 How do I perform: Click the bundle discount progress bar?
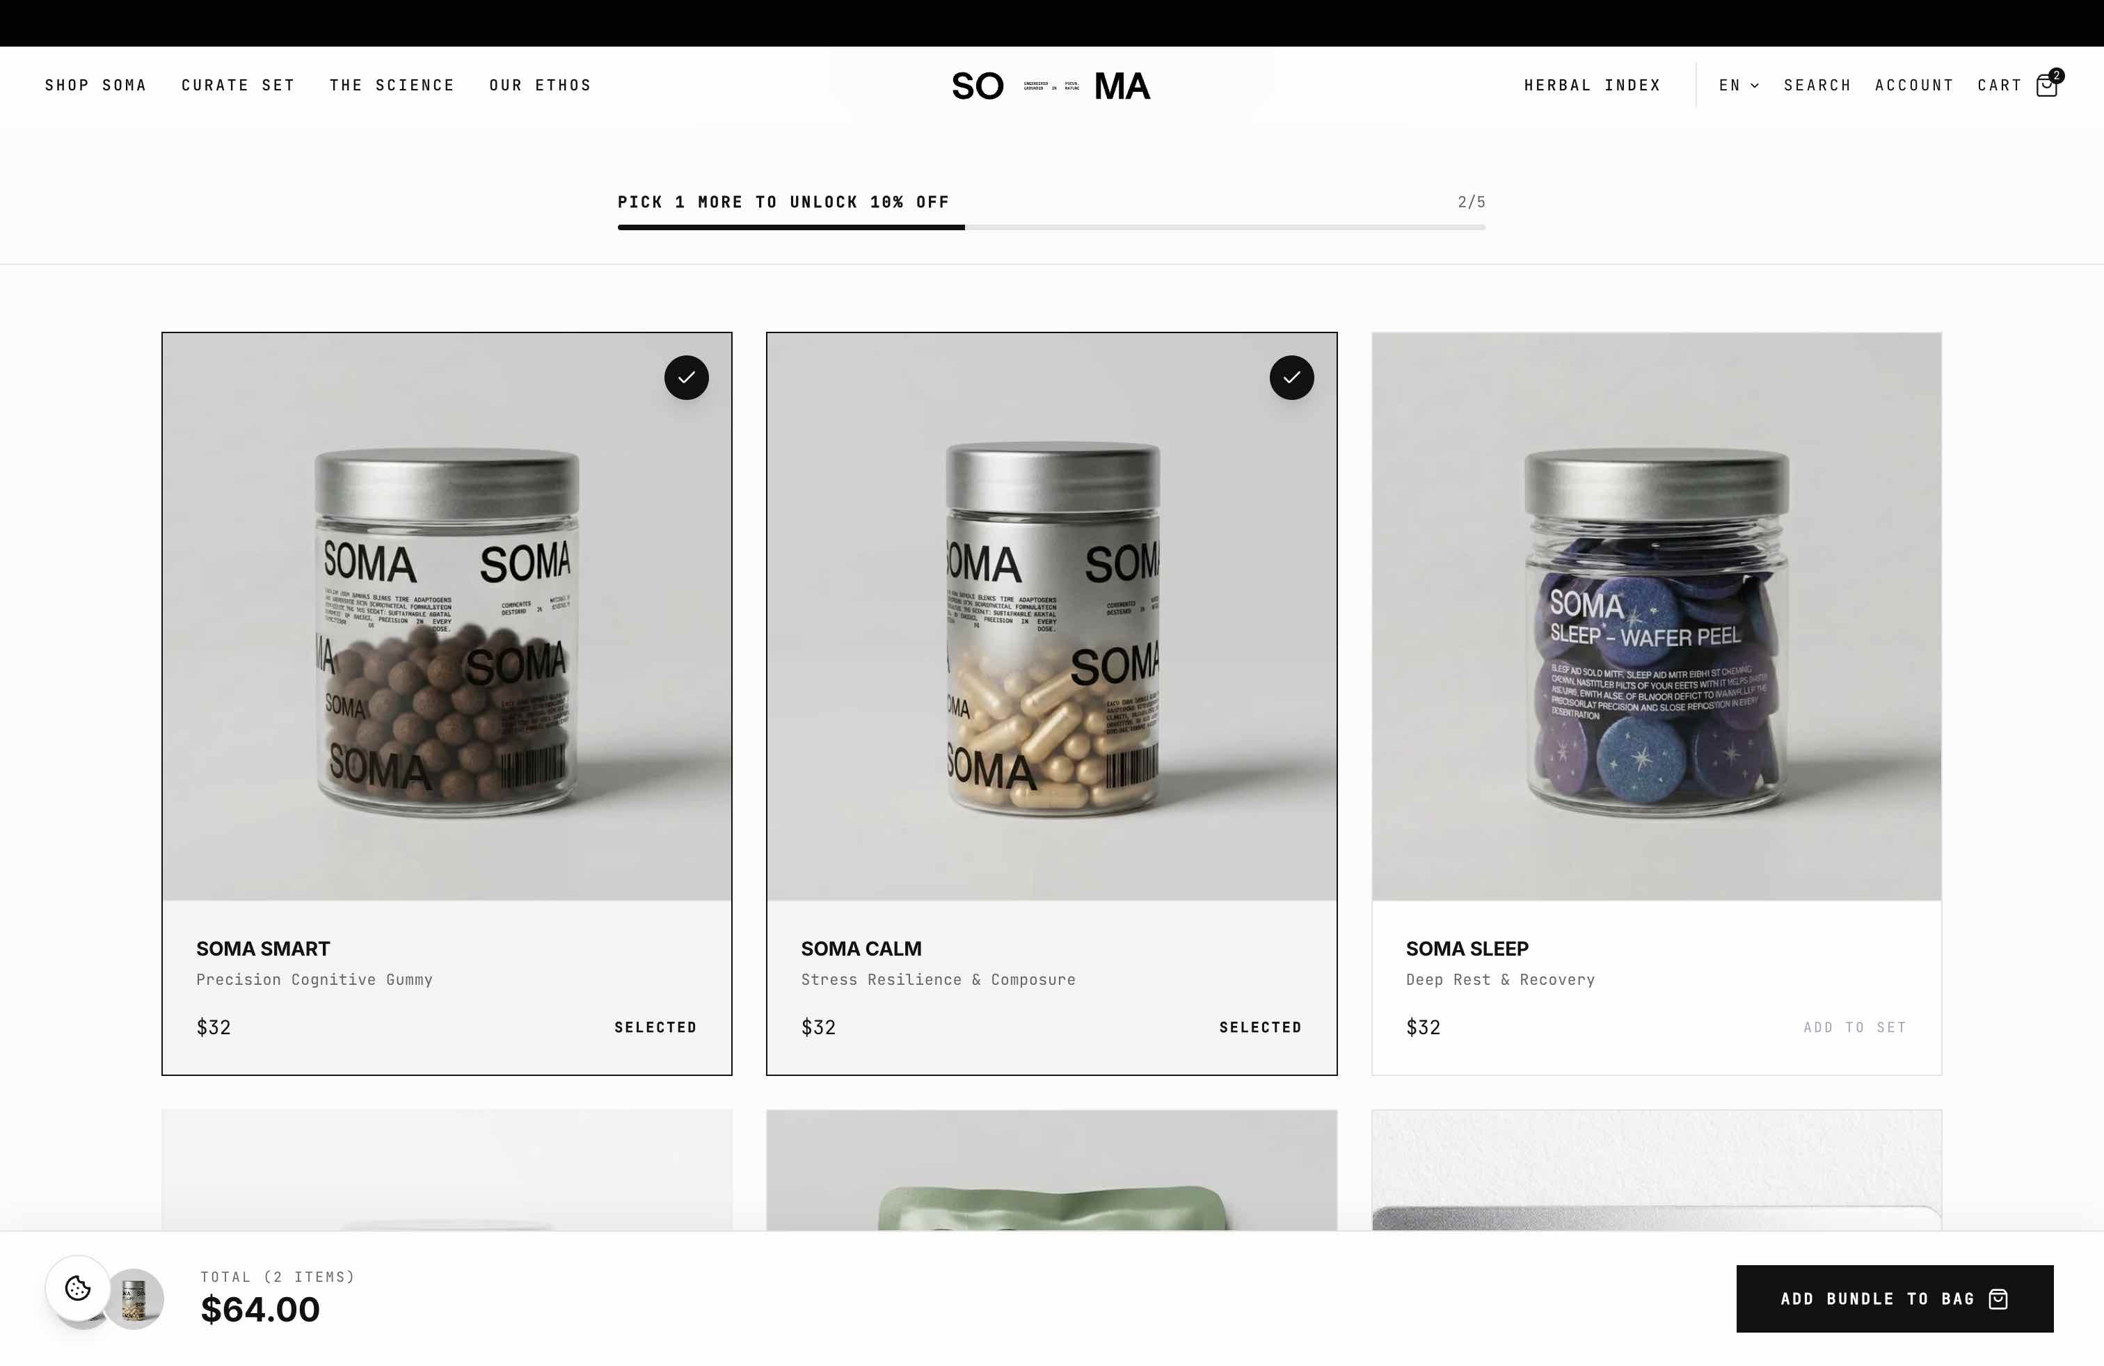(1051, 227)
